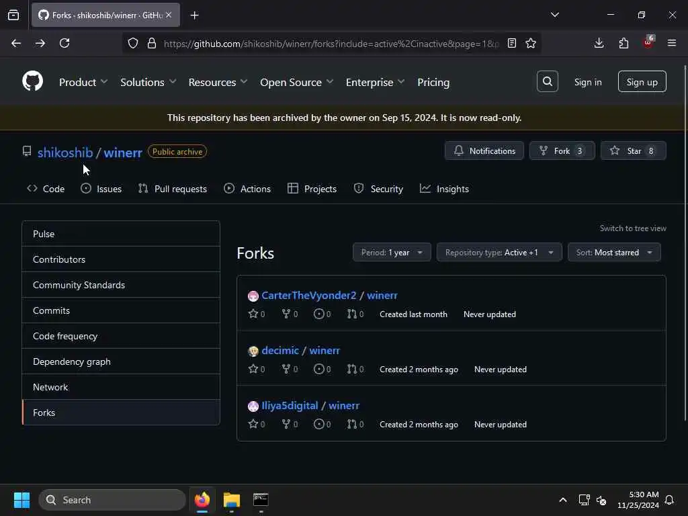
Task: Open File Explorer from taskbar
Action: (232, 500)
